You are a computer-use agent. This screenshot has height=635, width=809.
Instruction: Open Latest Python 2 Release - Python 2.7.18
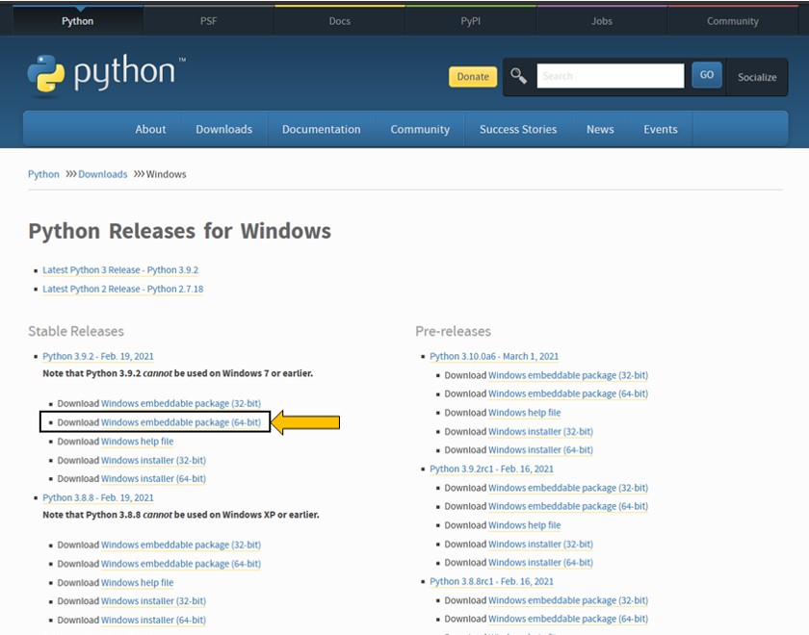[x=123, y=290]
